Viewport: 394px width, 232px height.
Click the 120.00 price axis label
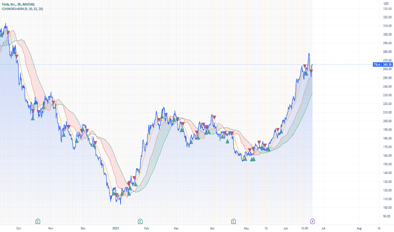387,190
